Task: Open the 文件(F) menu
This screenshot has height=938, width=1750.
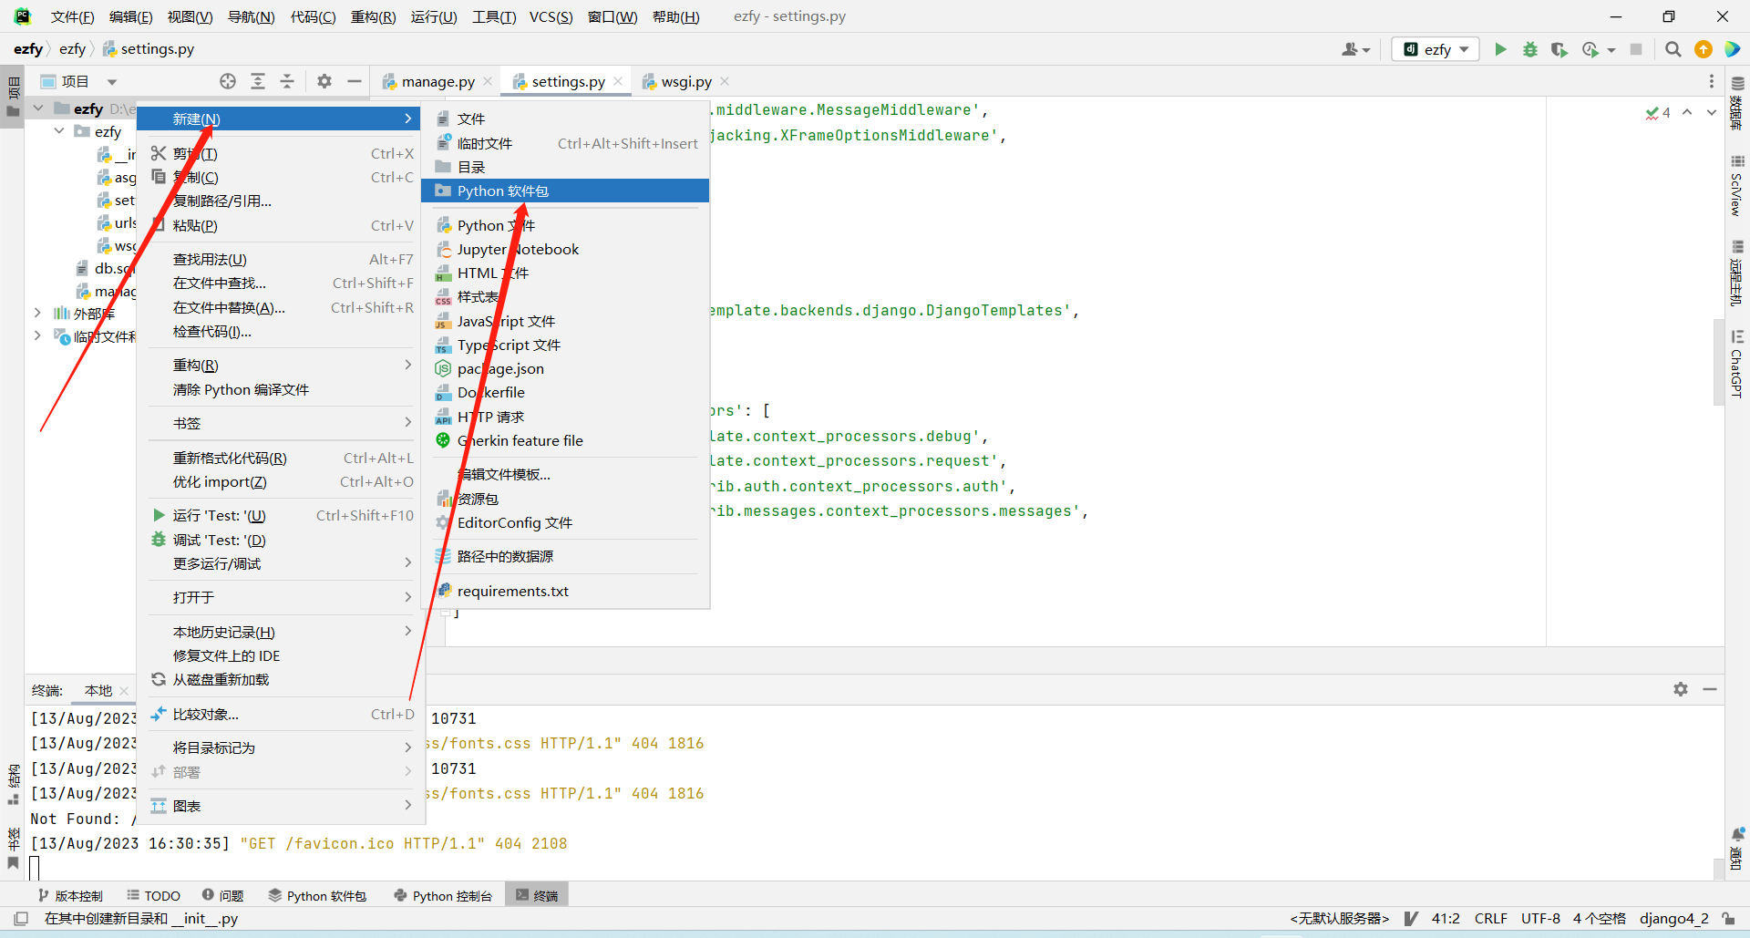Action: tap(72, 16)
